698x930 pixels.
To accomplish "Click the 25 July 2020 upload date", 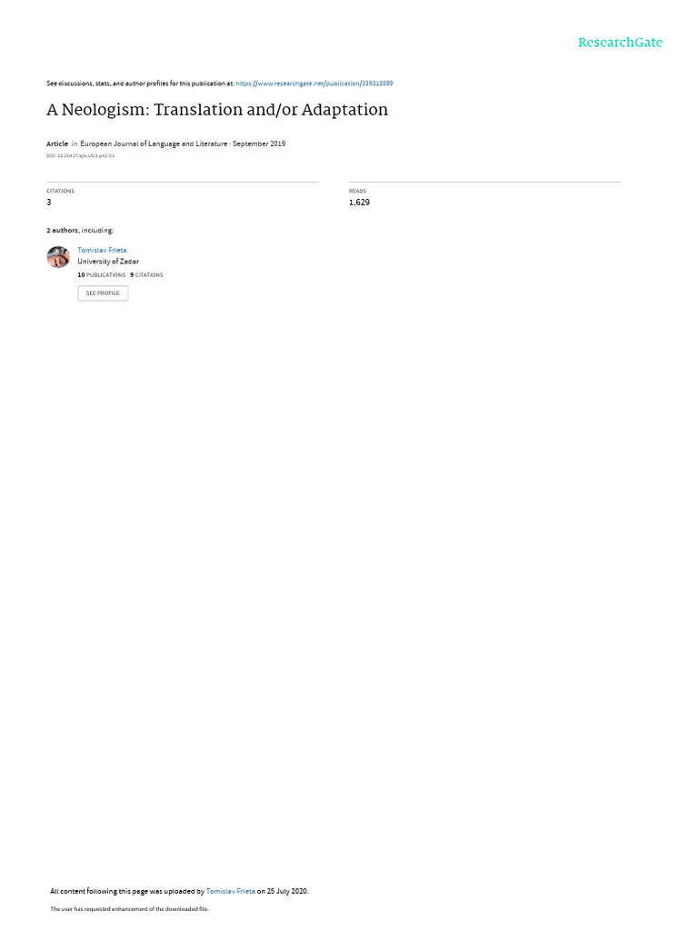I will click(x=286, y=891).
